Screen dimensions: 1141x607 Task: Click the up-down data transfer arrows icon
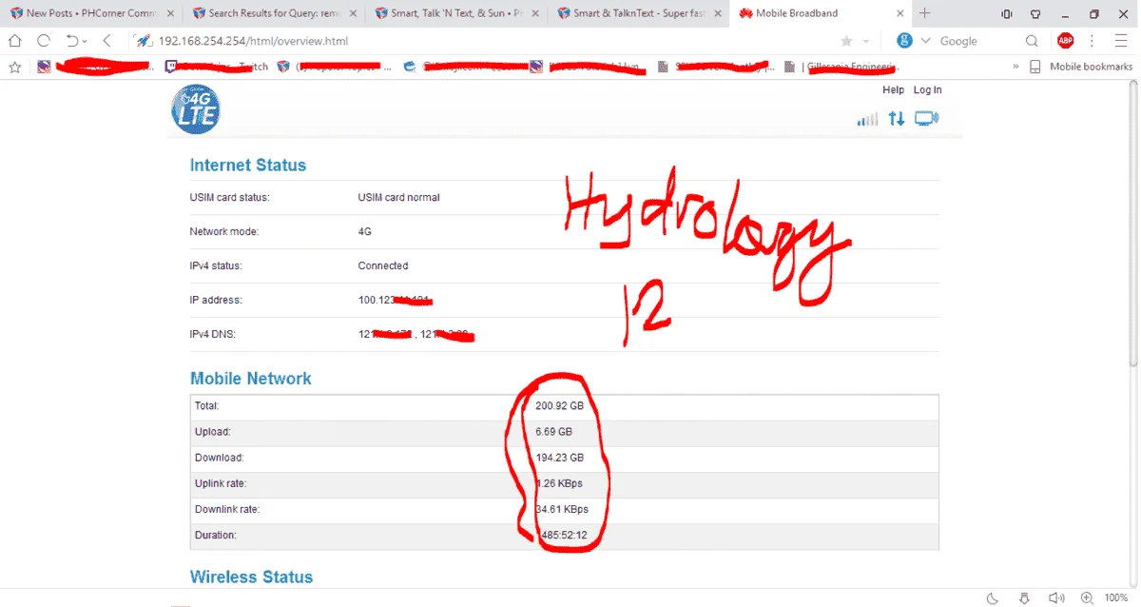point(896,119)
